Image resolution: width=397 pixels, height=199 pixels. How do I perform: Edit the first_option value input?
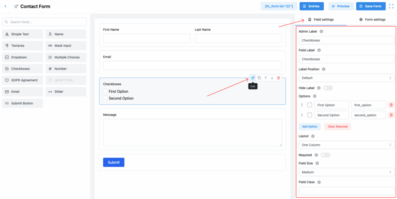[x=369, y=105]
